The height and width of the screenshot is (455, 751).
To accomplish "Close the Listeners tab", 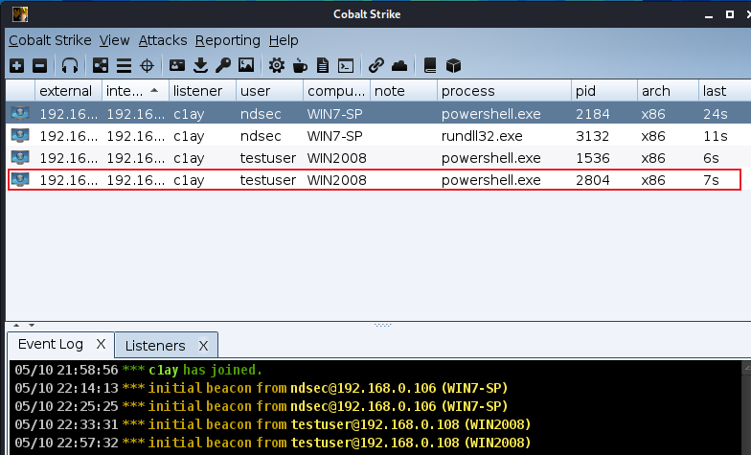I will point(203,346).
